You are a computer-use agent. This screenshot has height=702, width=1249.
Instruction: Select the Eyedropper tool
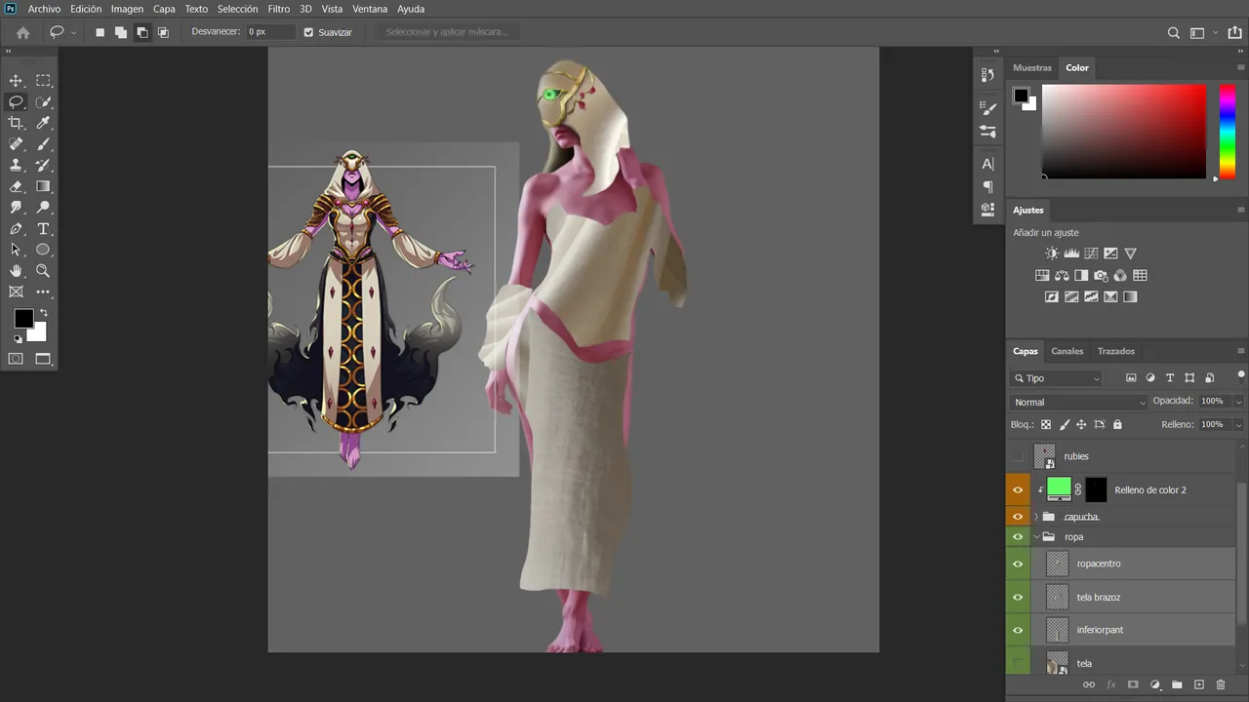pyautogui.click(x=43, y=123)
